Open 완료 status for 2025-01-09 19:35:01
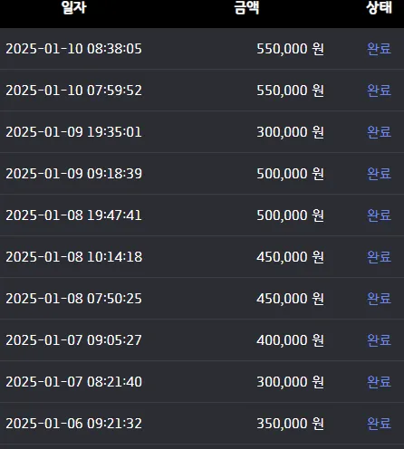Screen dimensions: 404x449 click(x=379, y=132)
